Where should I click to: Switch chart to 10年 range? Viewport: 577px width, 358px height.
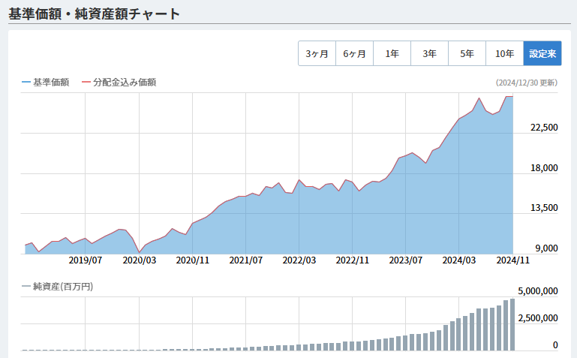click(x=504, y=54)
